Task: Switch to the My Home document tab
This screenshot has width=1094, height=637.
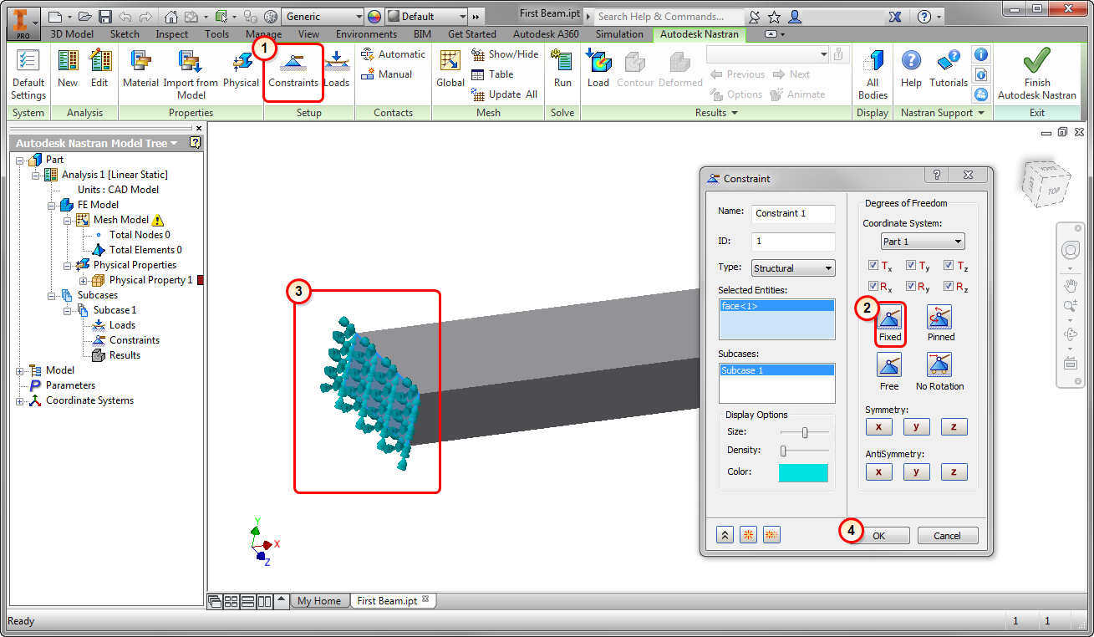Action: click(x=319, y=601)
